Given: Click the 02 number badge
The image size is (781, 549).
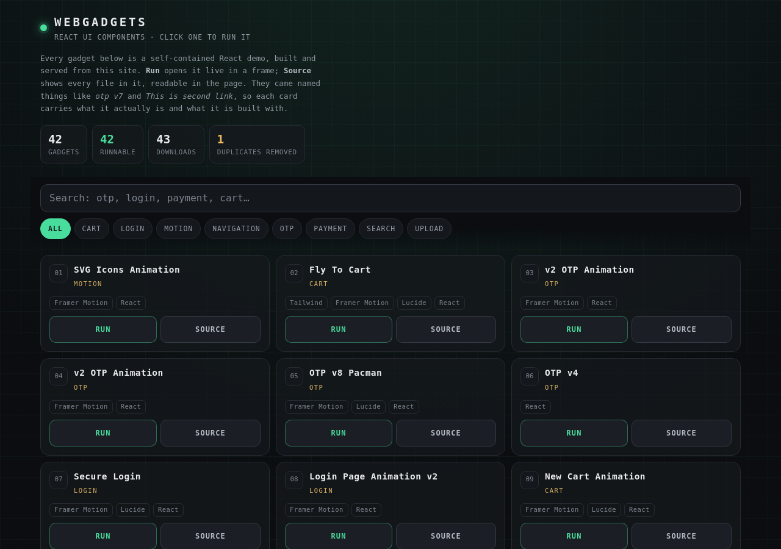Looking at the screenshot, I should point(294,273).
